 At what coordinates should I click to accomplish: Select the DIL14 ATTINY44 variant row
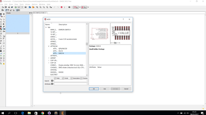click(x=69, y=51)
